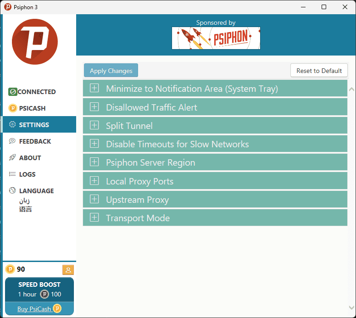This screenshot has width=356, height=318.
Task: Expand Minimize to Notification Area section
Action: [x=215, y=88]
